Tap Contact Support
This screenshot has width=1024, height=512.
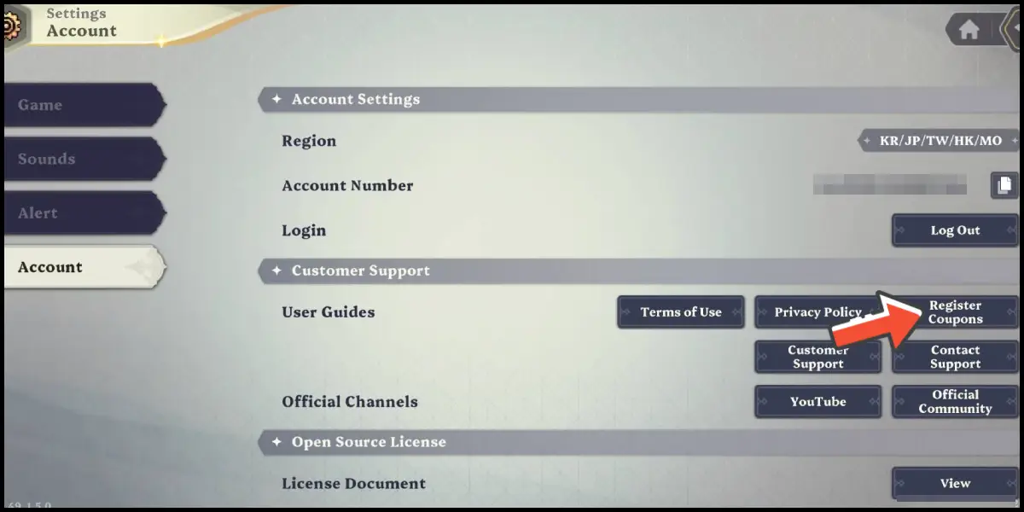point(955,358)
